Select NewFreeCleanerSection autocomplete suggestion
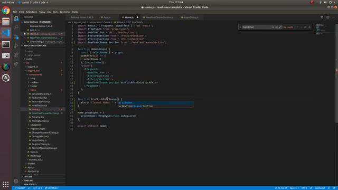 coord(155,106)
